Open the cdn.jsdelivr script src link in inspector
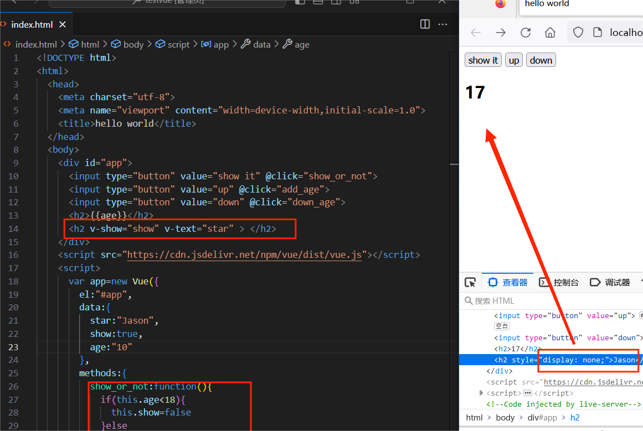The width and height of the screenshot is (643, 431). click(593, 382)
